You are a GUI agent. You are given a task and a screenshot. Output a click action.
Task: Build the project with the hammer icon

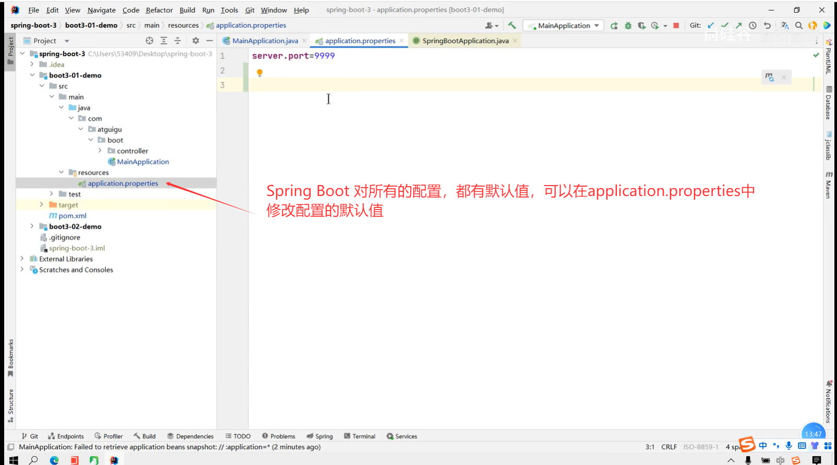pyautogui.click(x=512, y=25)
